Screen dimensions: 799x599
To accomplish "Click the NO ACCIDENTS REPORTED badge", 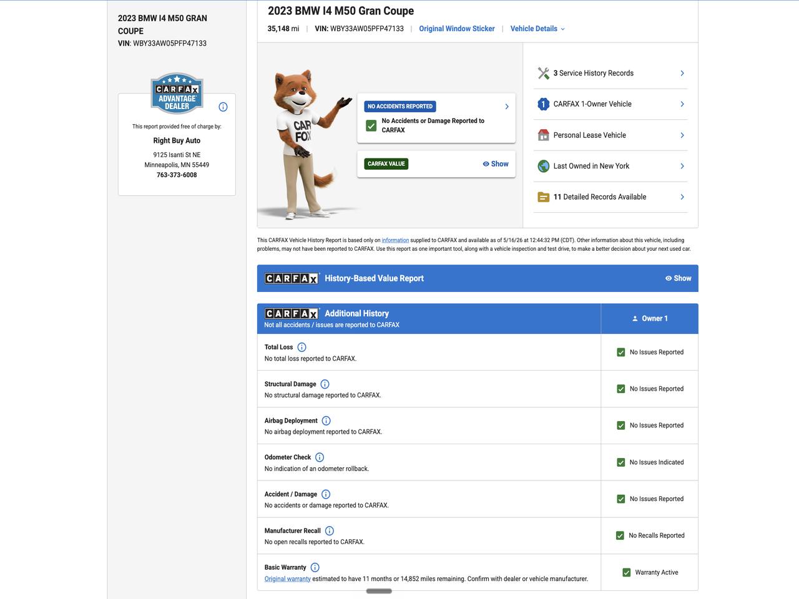I will coord(400,107).
